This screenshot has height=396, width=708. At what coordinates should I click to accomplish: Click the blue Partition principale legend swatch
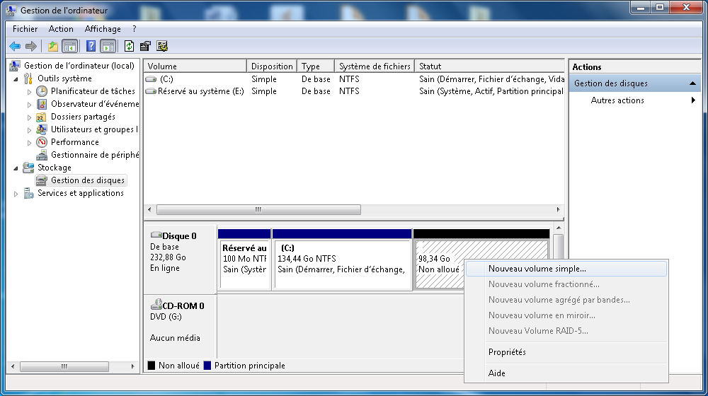point(207,366)
